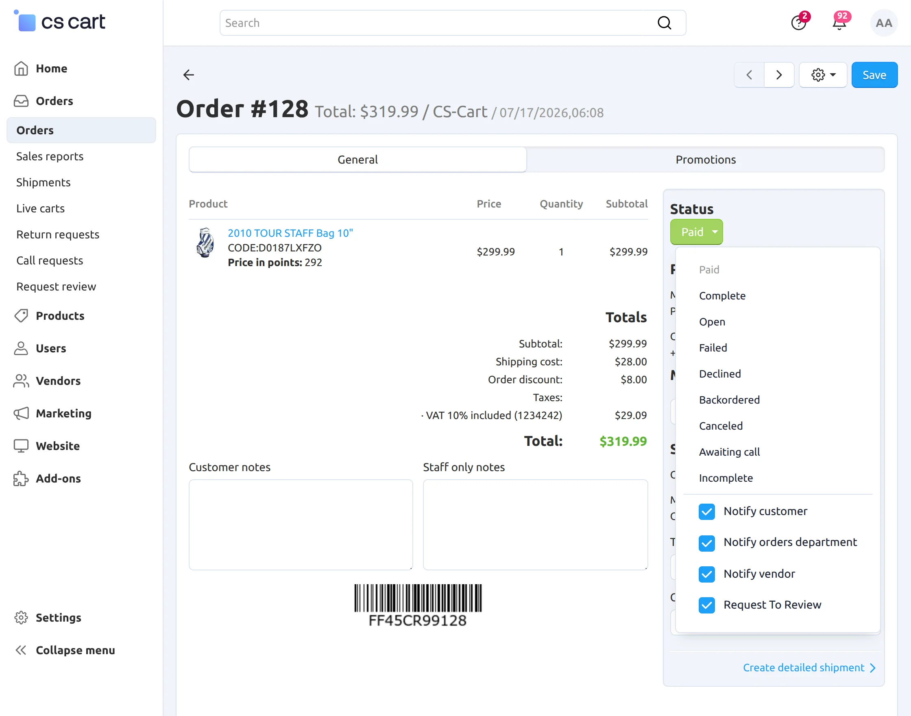Open the Orders submenu item

tap(81, 130)
